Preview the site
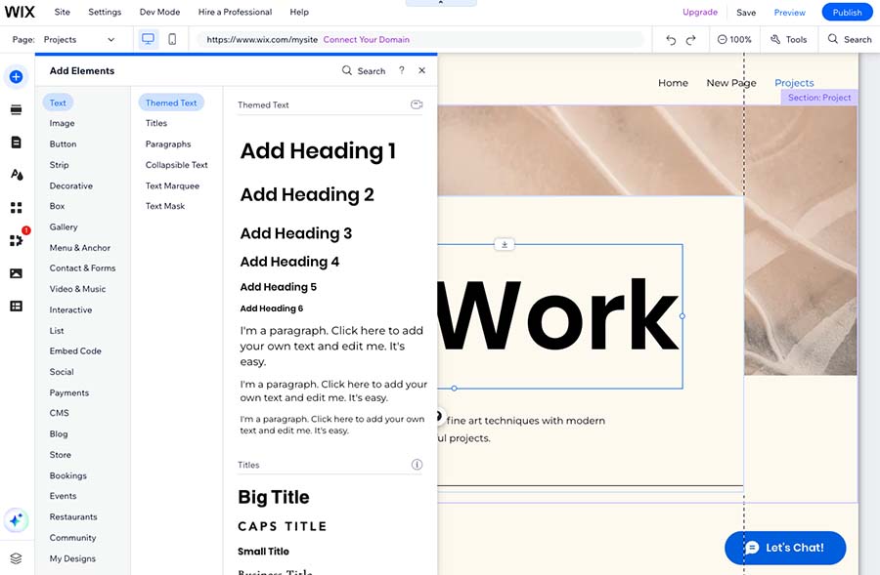This screenshot has width=880, height=575. [790, 13]
